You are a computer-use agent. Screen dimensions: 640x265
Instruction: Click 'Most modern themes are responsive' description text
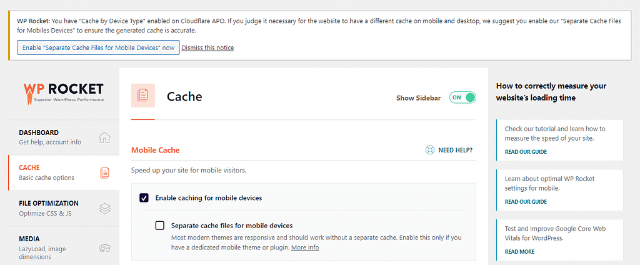tap(316, 242)
